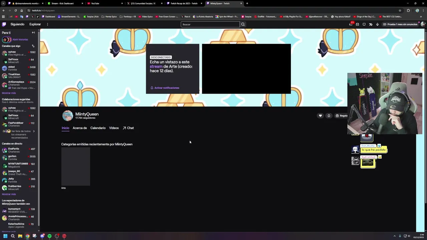The width and height of the screenshot is (427, 240).
Task: Switch to the Acerca de tab
Action: coord(80,128)
